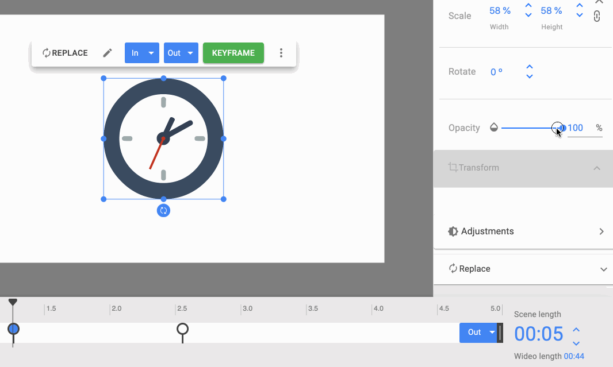Click the Scene length label
Screen dimensions: 613x367
pos(538,314)
